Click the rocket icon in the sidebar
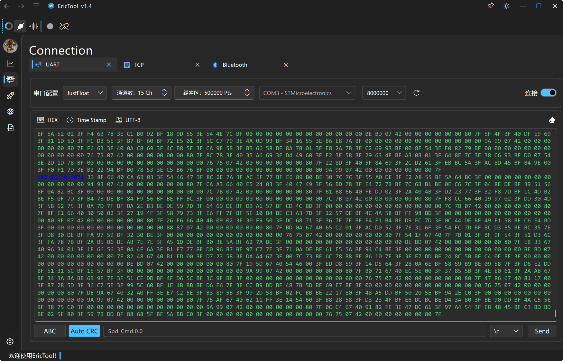The height and width of the screenshot is (361, 563). pyautogui.click(x=10, y=96)
